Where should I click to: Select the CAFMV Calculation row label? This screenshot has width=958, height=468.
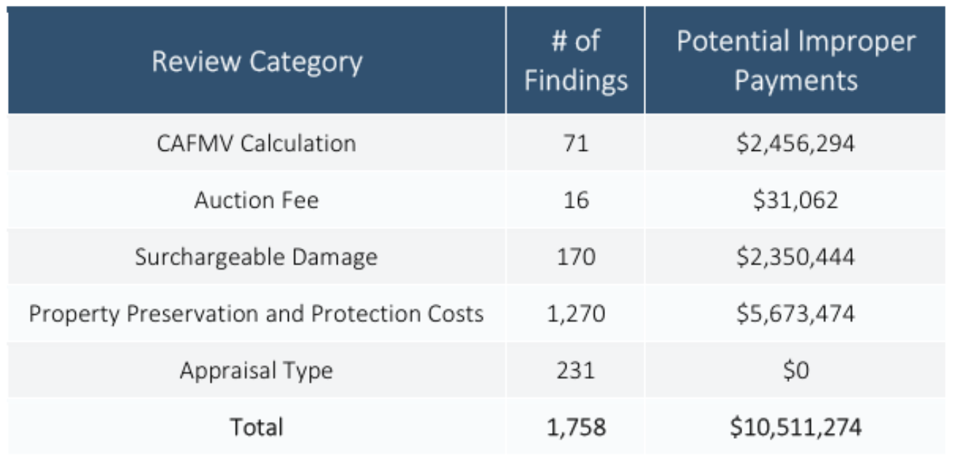coord(257,143)
